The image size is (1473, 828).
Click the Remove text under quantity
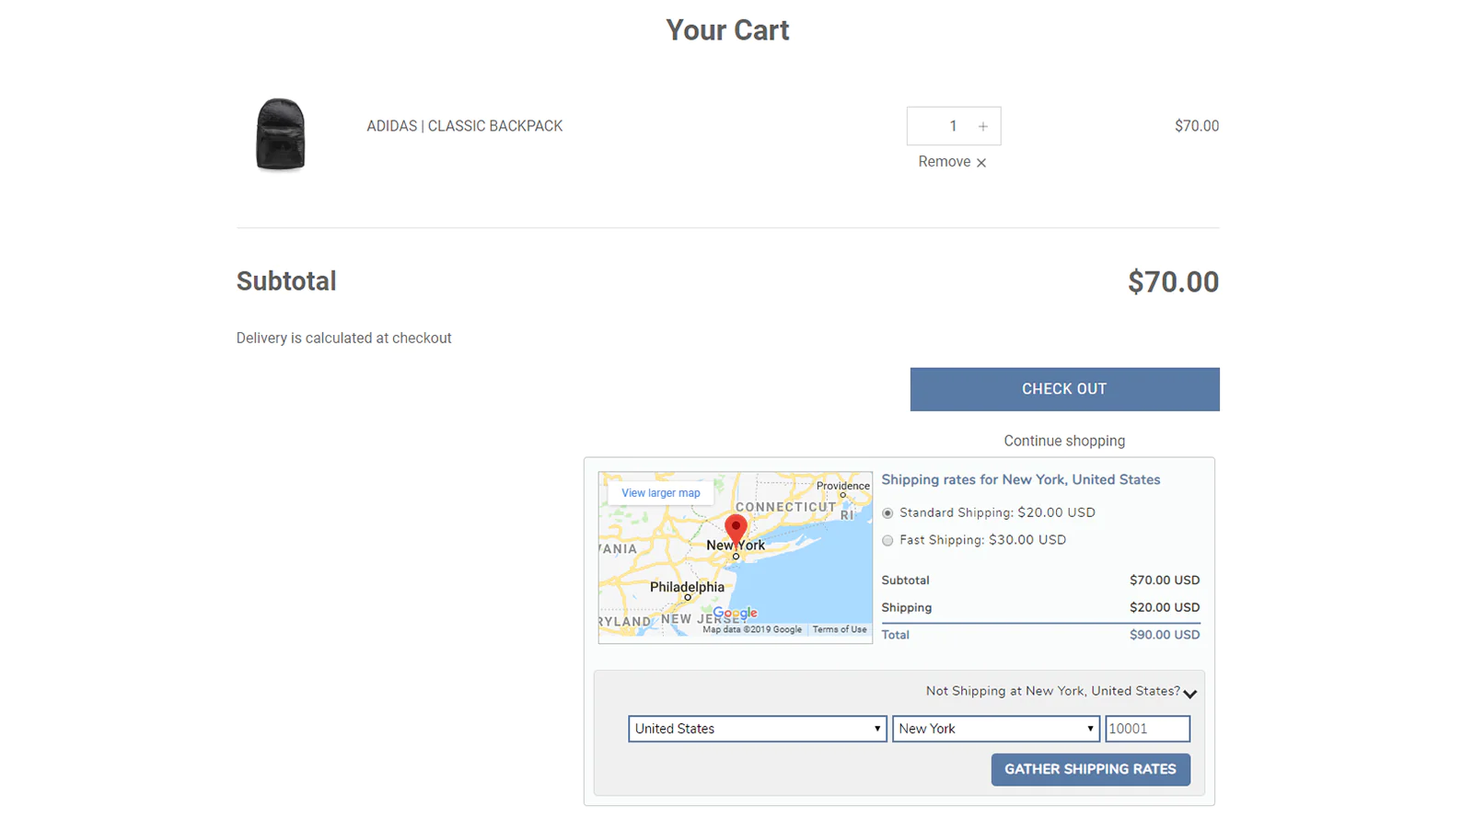click(x=944, y=162)
